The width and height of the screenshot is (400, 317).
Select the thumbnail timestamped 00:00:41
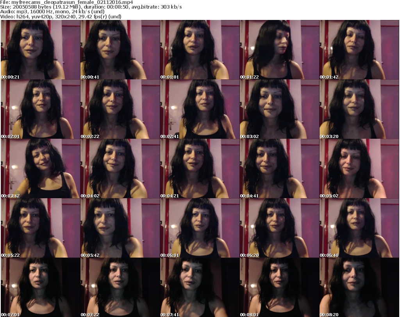tap(120, 50)
